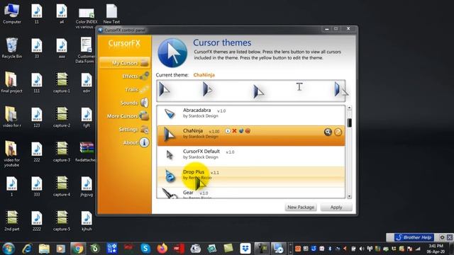
Task: Select the 2nd part file on desktop
Action: coord(12,220)
